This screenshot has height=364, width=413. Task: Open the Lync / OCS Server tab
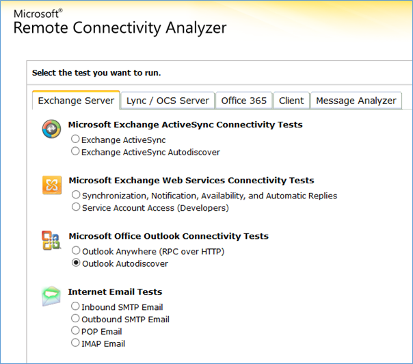click(168, 101)
